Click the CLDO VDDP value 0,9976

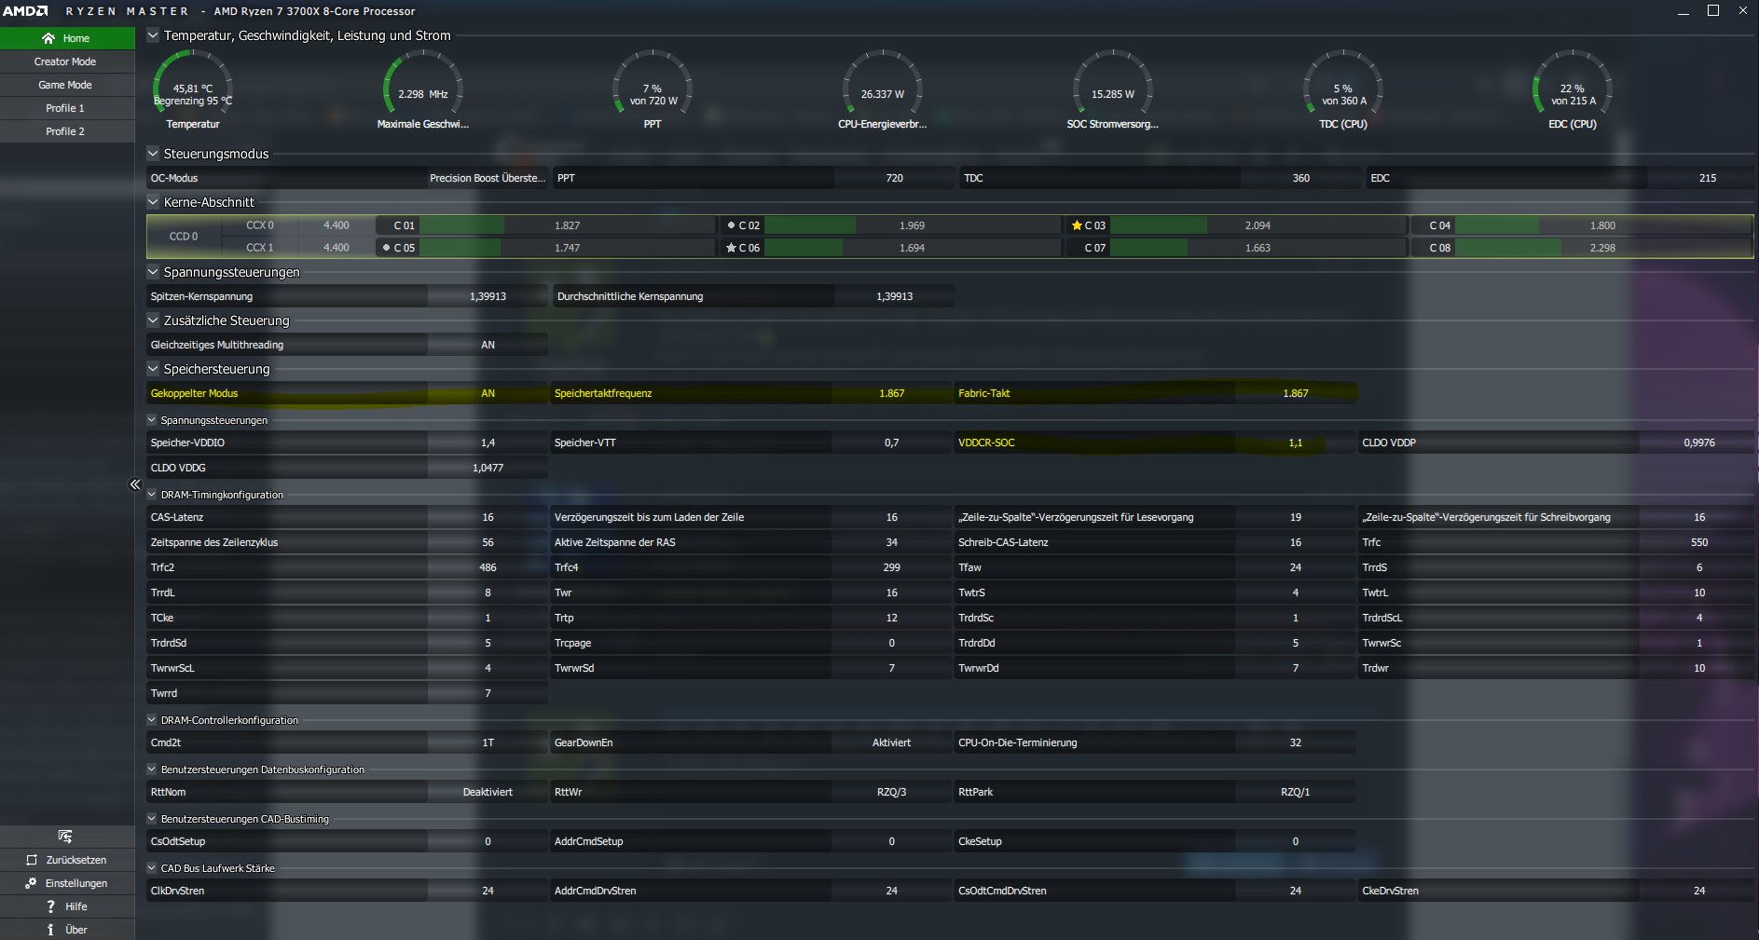(x=1699, y=443)
